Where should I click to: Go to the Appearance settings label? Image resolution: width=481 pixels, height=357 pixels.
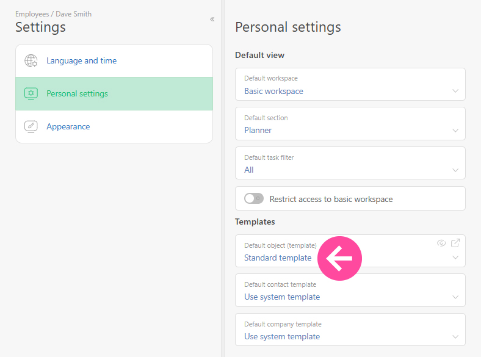coord(68,127)
